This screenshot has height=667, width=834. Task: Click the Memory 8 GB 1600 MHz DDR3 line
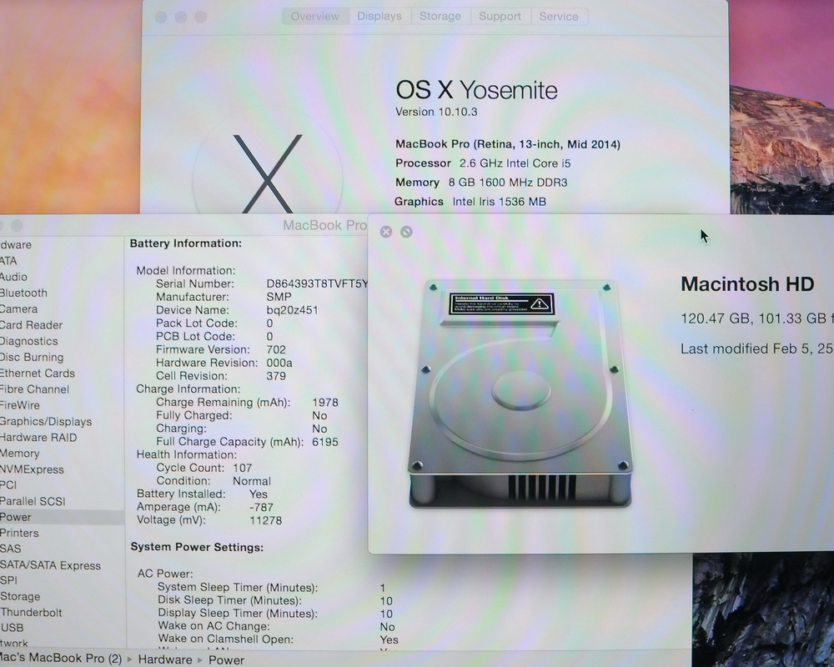point(481,183)
